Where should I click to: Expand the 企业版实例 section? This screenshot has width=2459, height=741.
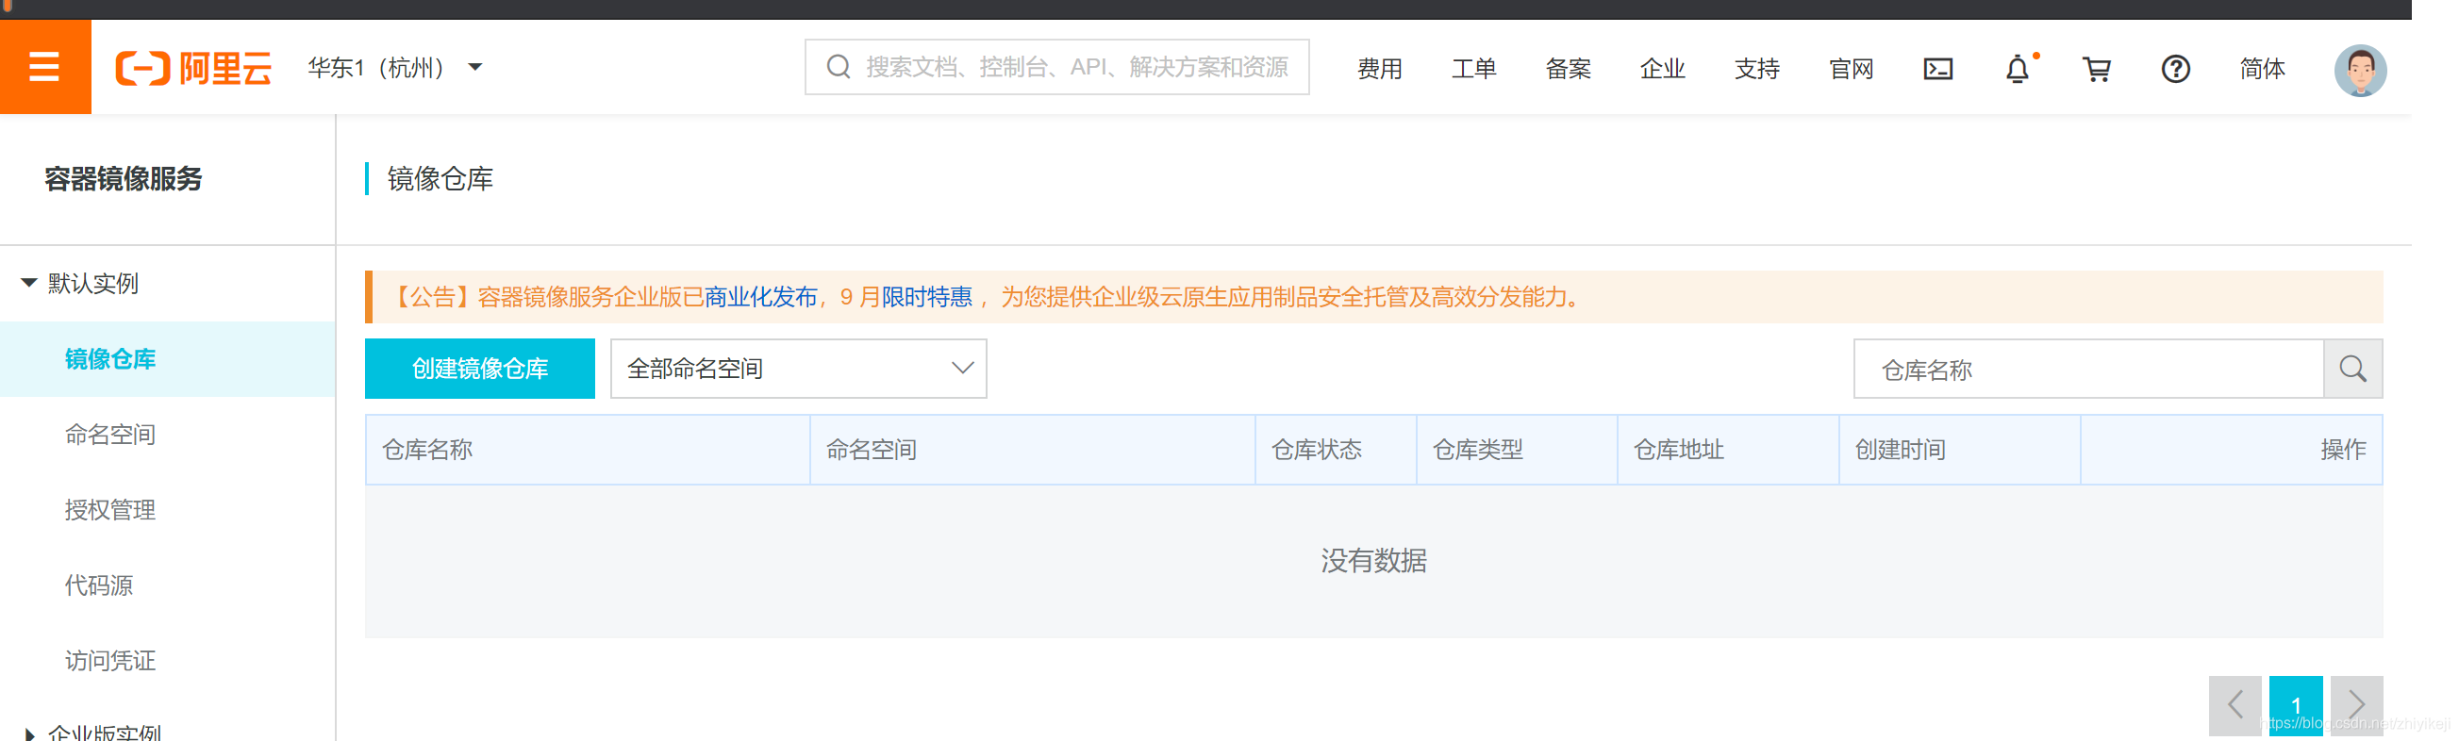28,733
